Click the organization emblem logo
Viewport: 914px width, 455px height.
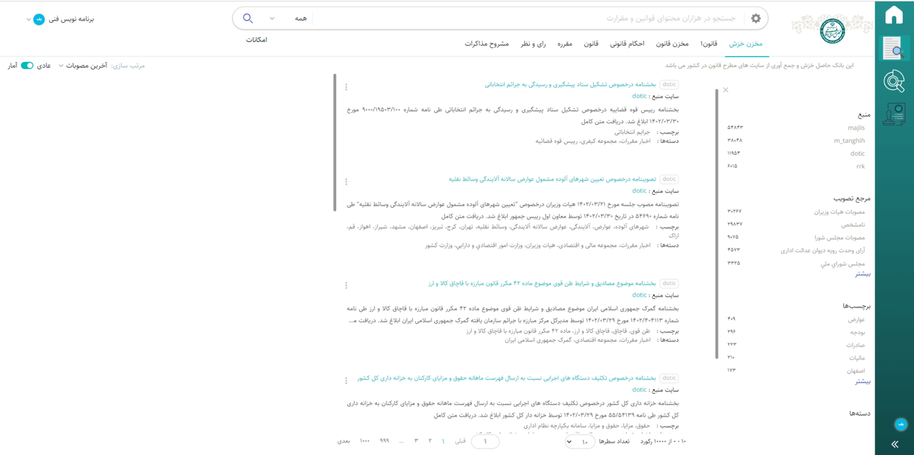coord(832,30)
